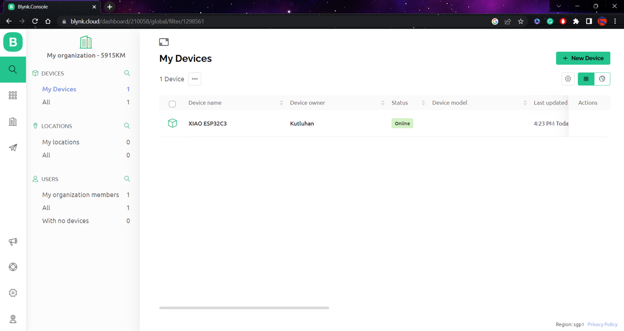Open the lifebuoy help icon

click(13, 267)
